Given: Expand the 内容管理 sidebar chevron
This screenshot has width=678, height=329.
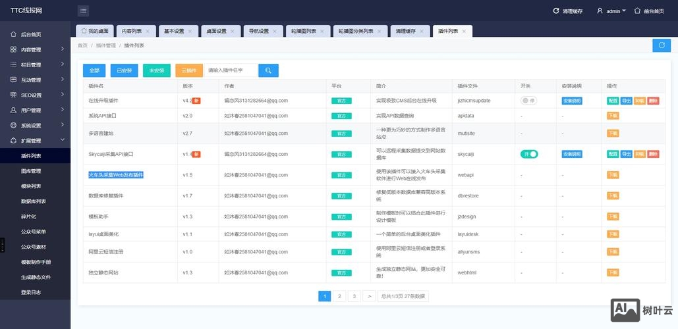Looking at the screenshot, I should (62, 49).
